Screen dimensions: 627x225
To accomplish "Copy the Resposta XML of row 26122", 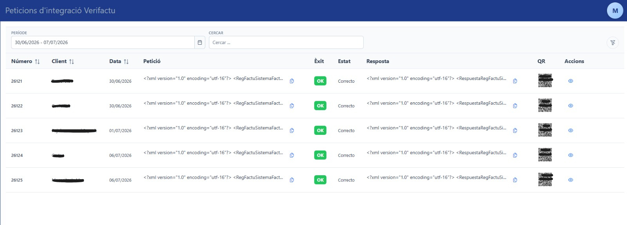I will click(515, 106).
